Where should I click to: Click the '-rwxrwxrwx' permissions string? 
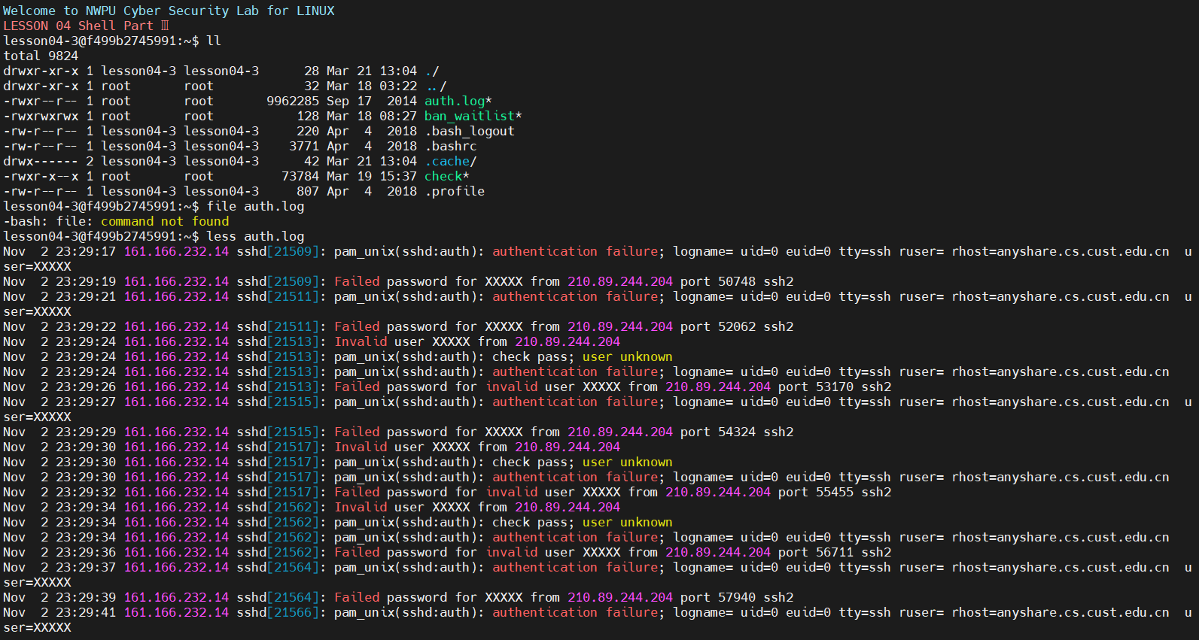41,116
